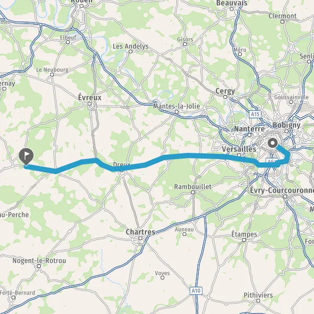Click the Nogent-le-Rotrou town label

39,261
